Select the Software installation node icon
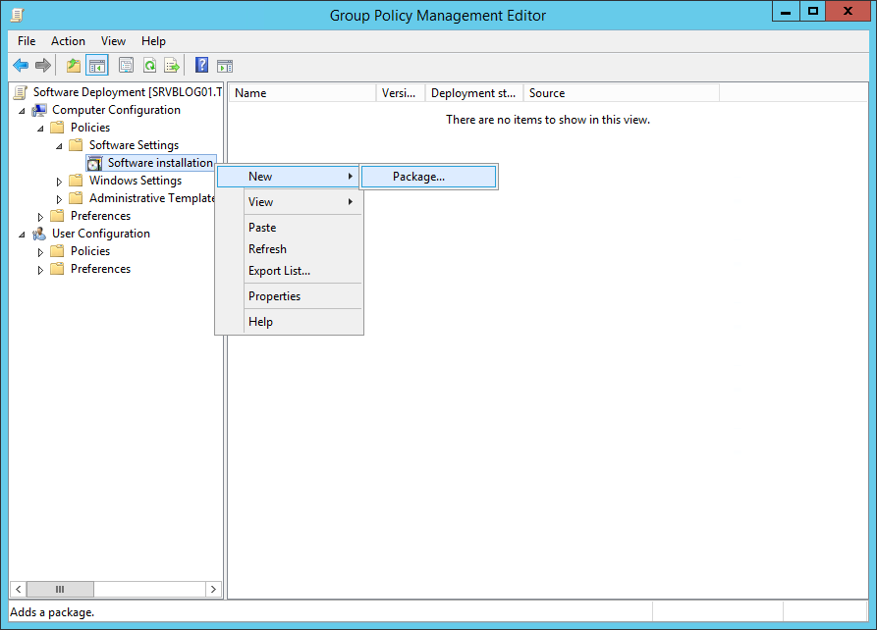This screenshot has width=877, height=630. [93, 162]
